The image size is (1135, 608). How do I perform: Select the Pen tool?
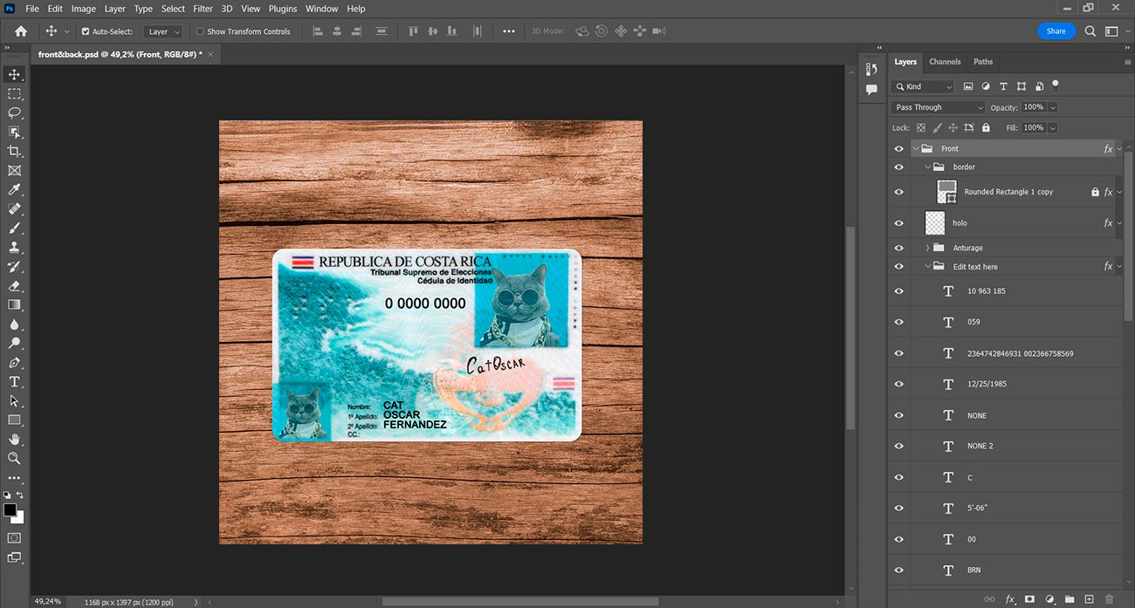coord(14,362)
